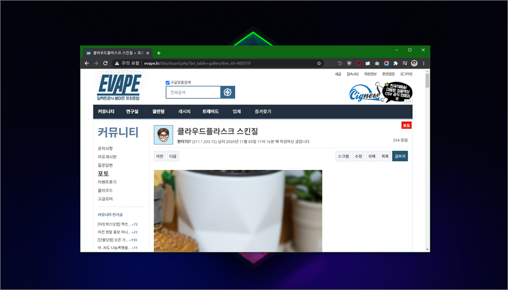Open the media control music-list icon
Screen dimensions: 508x290
point(405,63)
